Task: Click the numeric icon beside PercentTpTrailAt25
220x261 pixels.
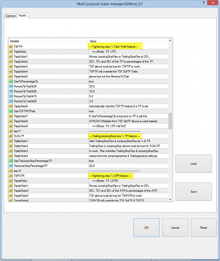Action: coord(11,86)
